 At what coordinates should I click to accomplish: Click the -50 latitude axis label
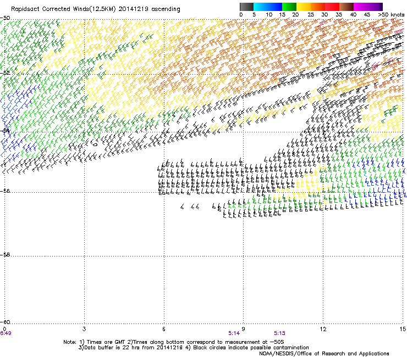(5, 18)
